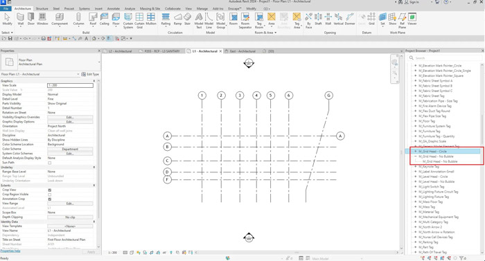Click Edit for Graphic Display Options
This screenshot has height=261, width=485.
70,122
